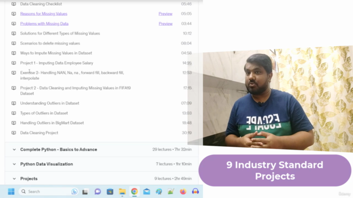Viewport: 353px width, 198px height.
Task: Open Microsoft Store from taskbar
Action: pos(110,191)
